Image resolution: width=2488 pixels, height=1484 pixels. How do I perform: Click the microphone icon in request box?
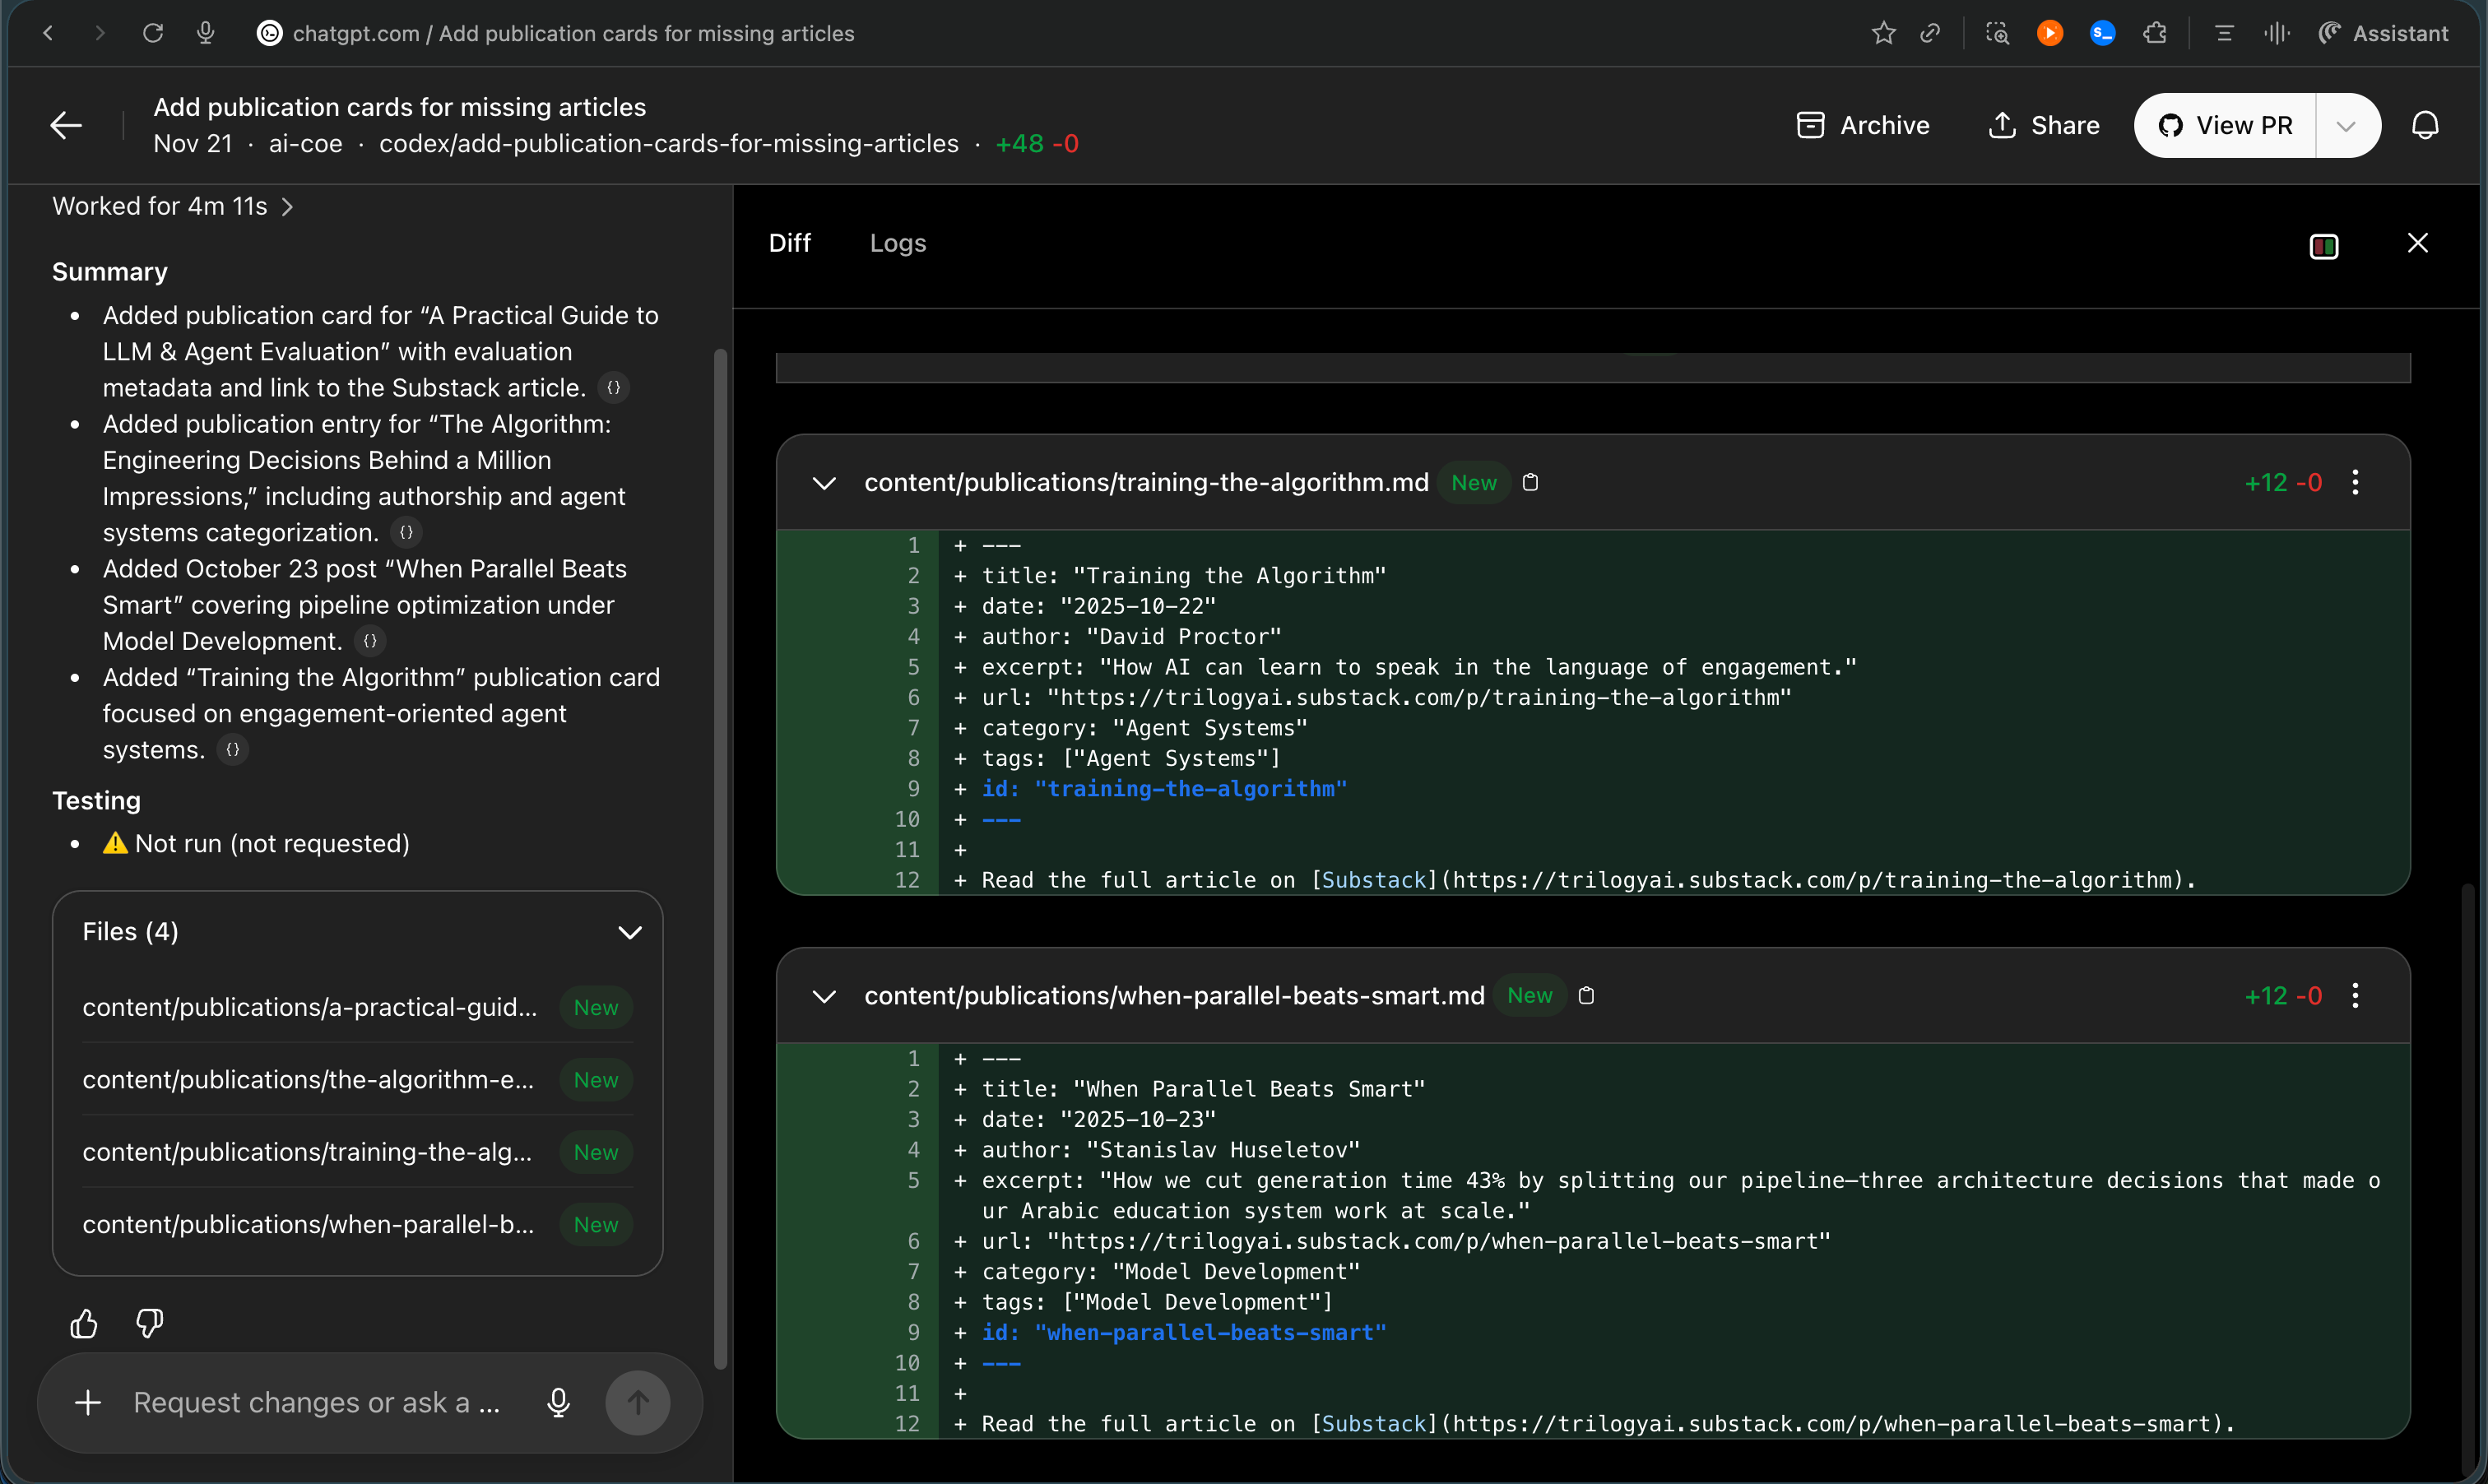558,1402
